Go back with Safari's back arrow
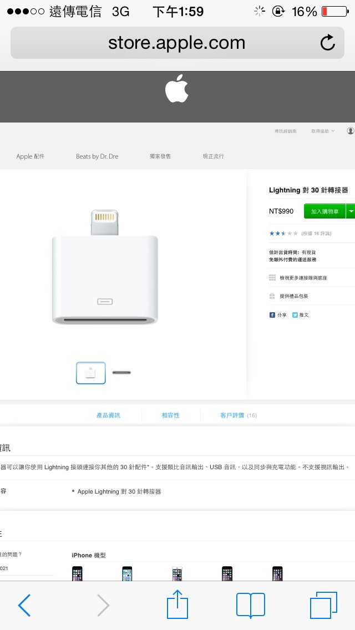Screen dimensions: 355x630 [x=24, y=605]
